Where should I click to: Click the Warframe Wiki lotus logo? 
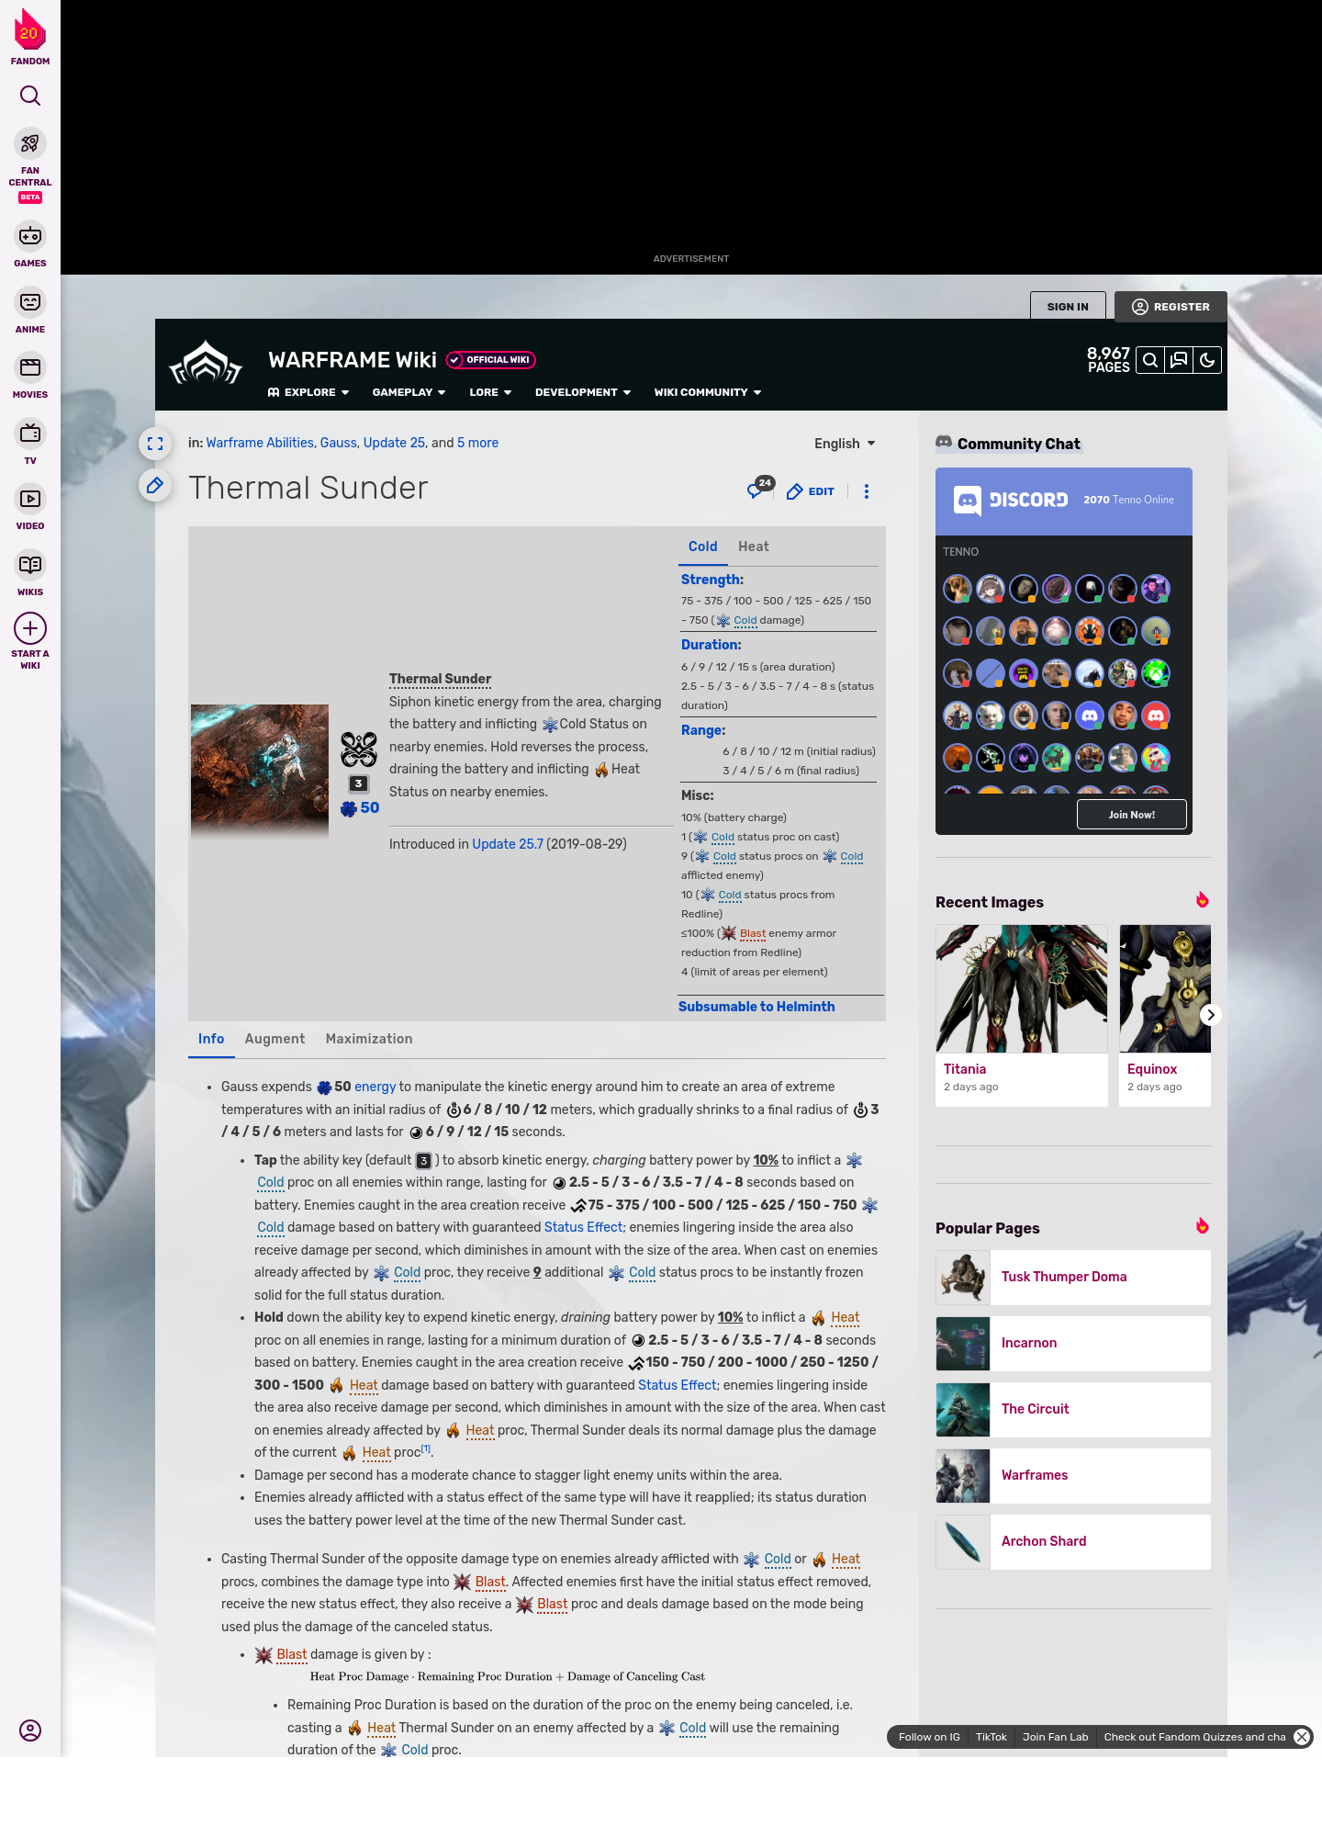pyautogui.click(x=206, y=365)
